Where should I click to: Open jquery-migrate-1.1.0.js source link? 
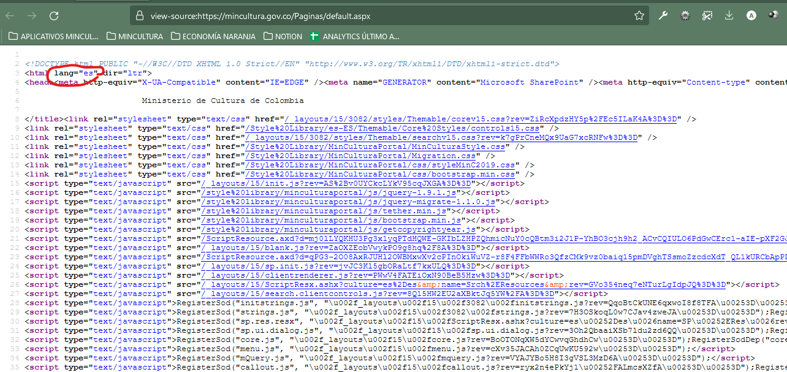(348, 202)
